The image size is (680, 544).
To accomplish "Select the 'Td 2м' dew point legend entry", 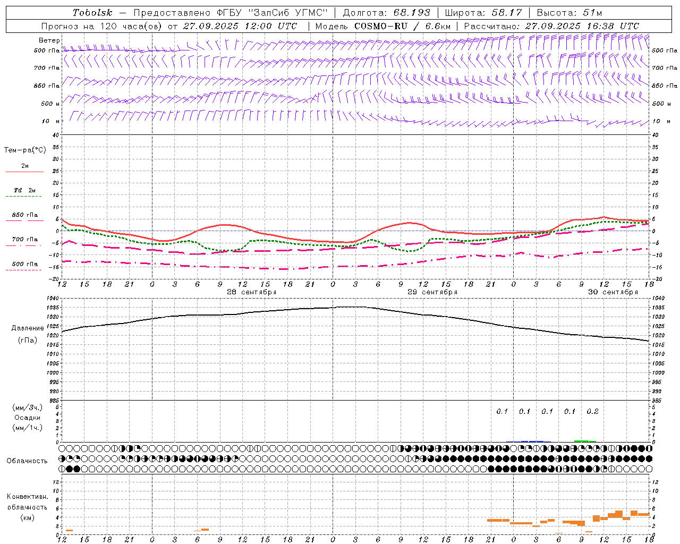I will pyautogui.click(x=24, y=190).
